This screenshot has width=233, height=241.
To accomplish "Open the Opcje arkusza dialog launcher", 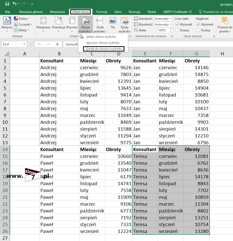I will [214, 36].
